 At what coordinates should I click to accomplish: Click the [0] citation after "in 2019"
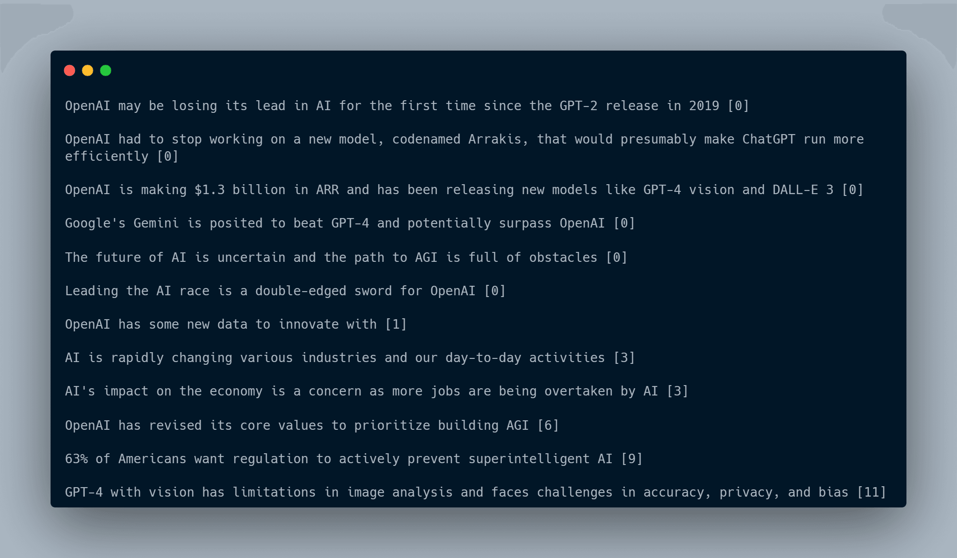click(738, 106)
